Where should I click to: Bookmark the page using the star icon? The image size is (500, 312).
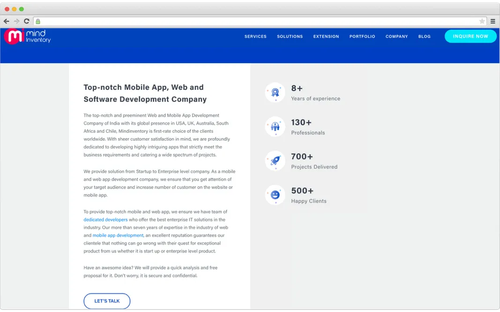(482, 21)
